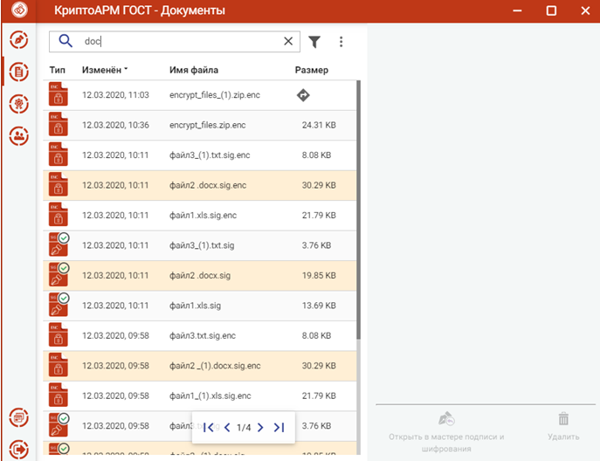
Task: Click the 1/4 page indicator
Action: [x=244, y=427]
